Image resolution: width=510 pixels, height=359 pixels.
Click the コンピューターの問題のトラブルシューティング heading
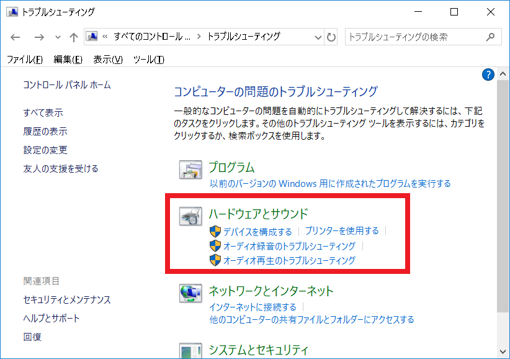(276, 91)
